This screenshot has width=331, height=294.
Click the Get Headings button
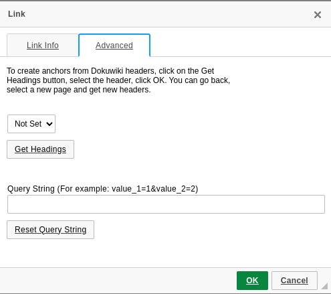coord(40,149)
